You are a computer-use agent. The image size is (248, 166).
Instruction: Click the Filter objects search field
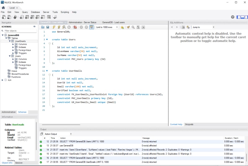(x=20, y=31)
